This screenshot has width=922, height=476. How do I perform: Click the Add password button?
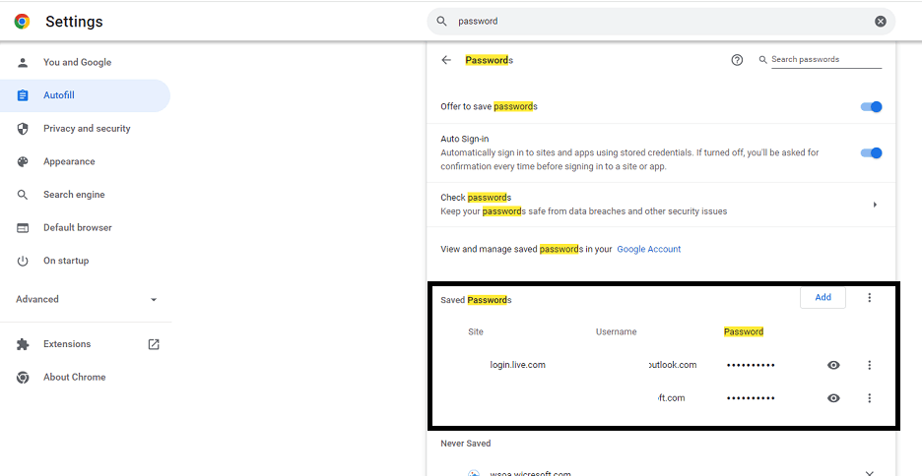[823, 298]
